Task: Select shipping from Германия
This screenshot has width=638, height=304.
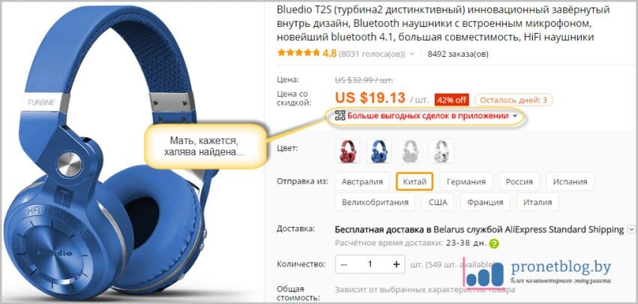Action: [x=466, y=182]
